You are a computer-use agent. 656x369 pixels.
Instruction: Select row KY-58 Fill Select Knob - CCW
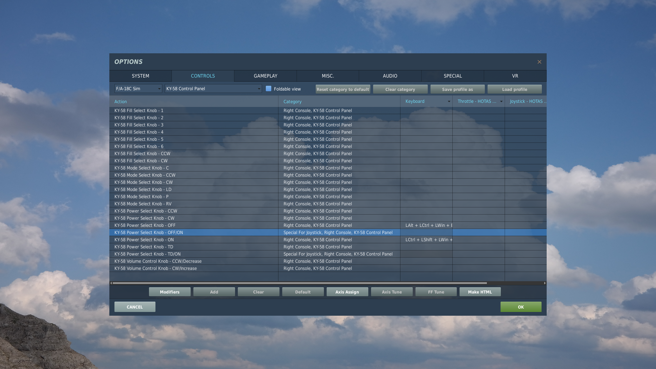(328, 153)
